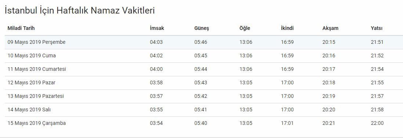
Task: Select the 15 Mayıs 2019 Çarşamba row
Action: (x=204, y=123)
